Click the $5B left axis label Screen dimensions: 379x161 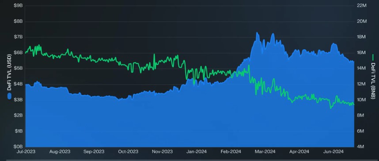click(x=19, y=68)
